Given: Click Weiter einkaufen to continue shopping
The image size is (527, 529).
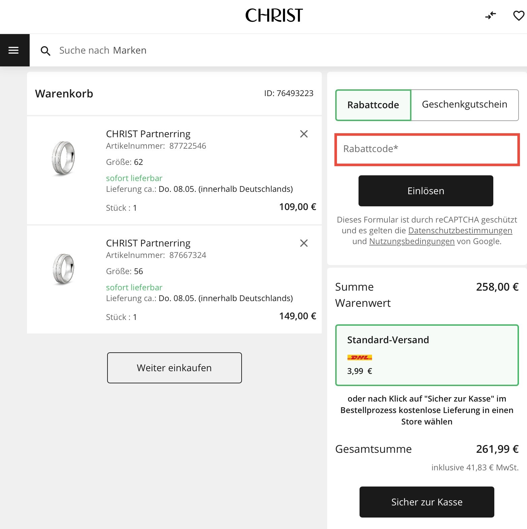Looking at the screenshot, I should click(x=174, y=368).
